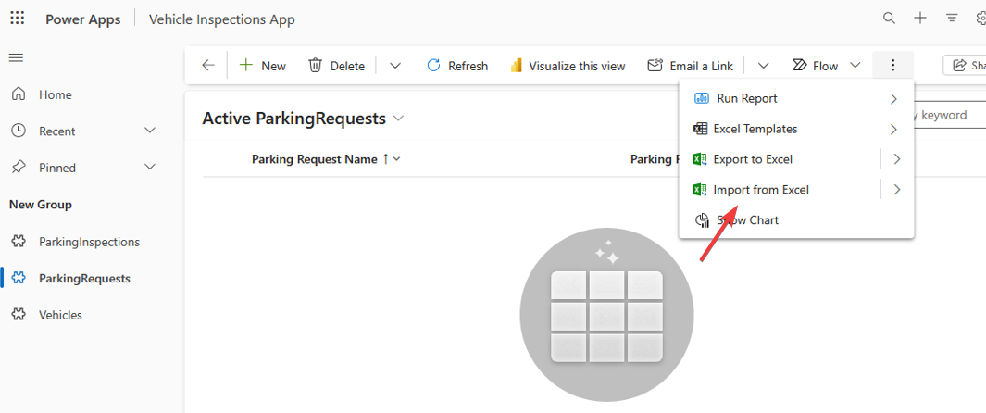
Task: Open the Flow dropdown chevron
Action: coord(855,66)
